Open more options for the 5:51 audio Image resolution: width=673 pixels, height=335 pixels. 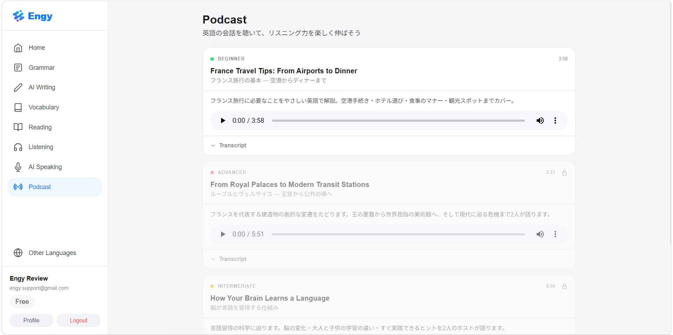coord(555,234)
